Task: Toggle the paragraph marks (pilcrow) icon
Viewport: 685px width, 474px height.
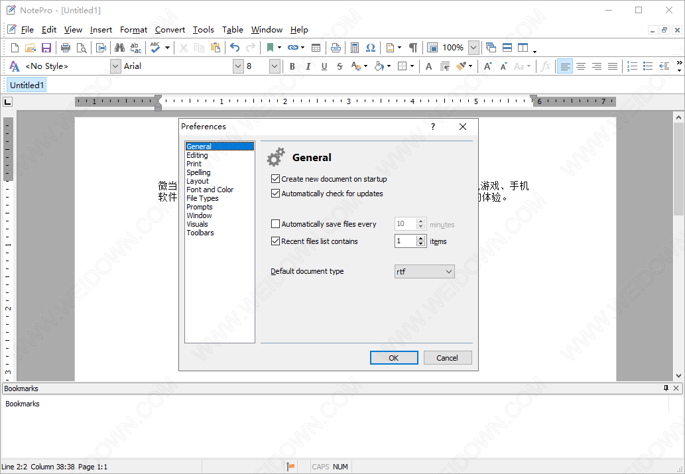Action: pos(413,48)
